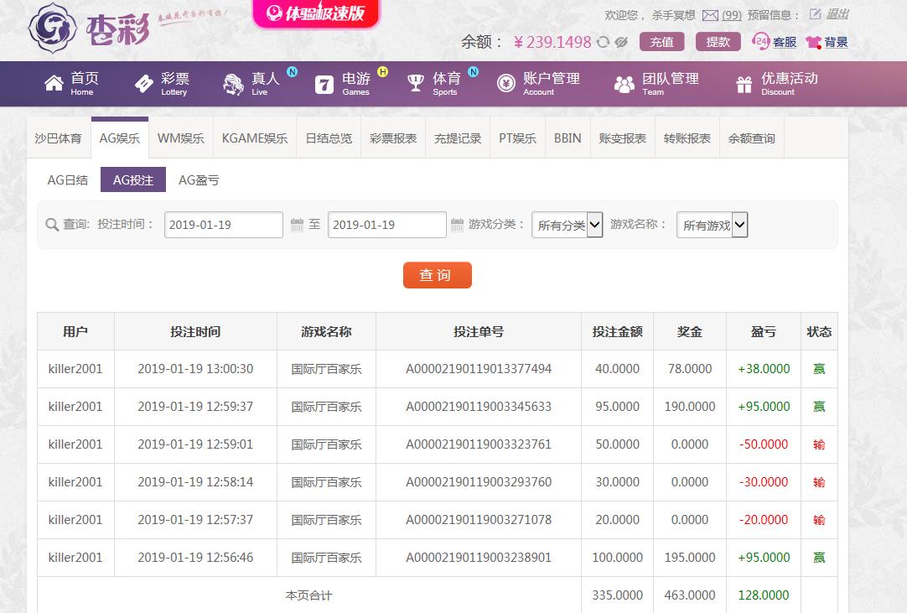The width and height of the screenshot is (907, 613).
Task: Click the 杏彩 site logo
Action: coord(88,29)
